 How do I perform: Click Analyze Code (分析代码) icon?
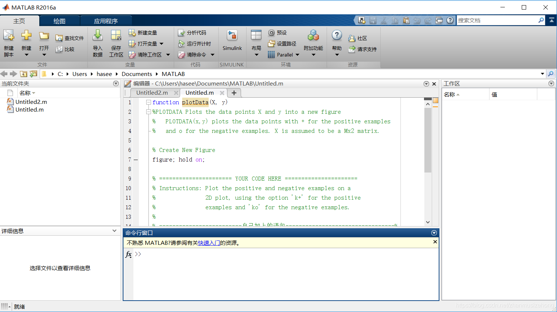point(182,33)
